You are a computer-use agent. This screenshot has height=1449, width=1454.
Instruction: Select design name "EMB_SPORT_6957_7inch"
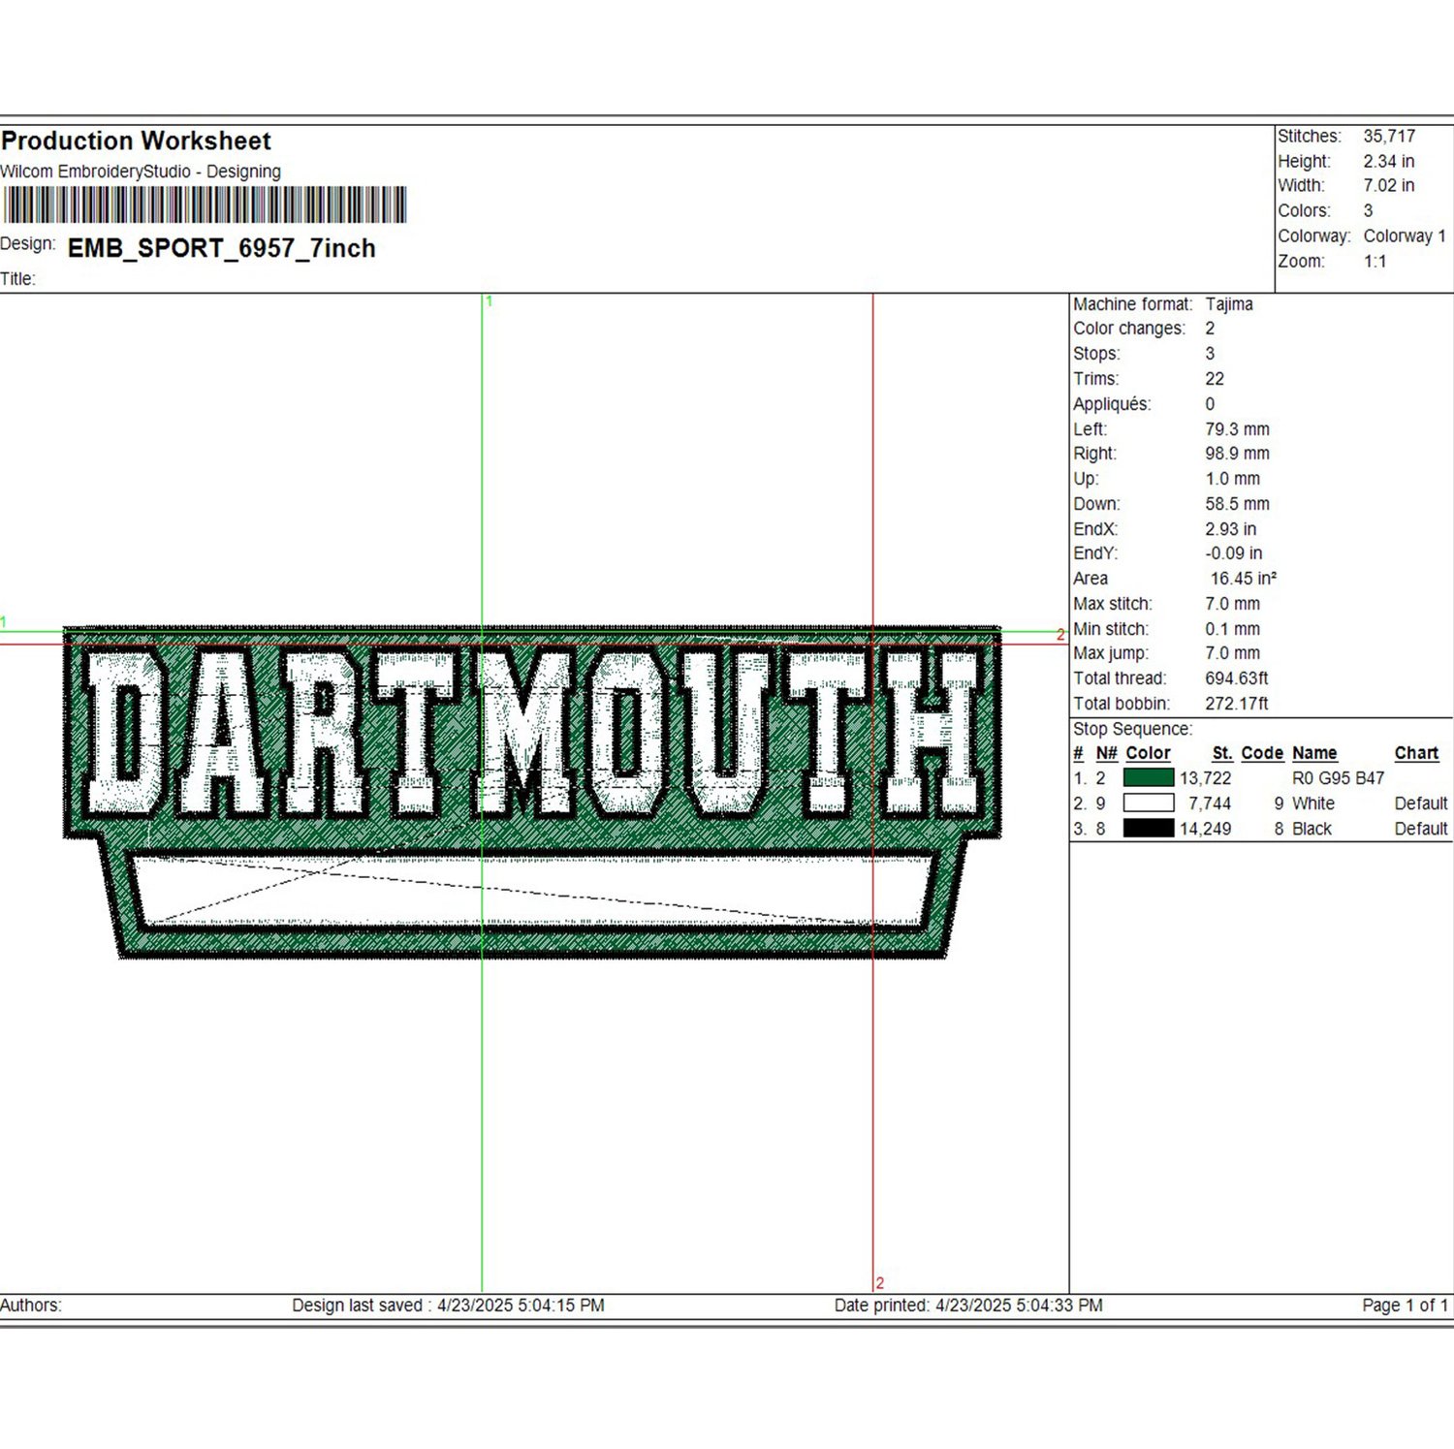tap(222, 248)
